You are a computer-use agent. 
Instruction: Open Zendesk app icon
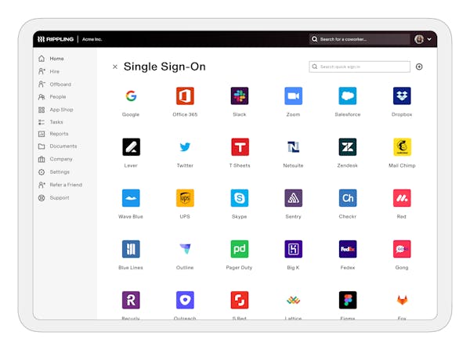pos(348,147)
